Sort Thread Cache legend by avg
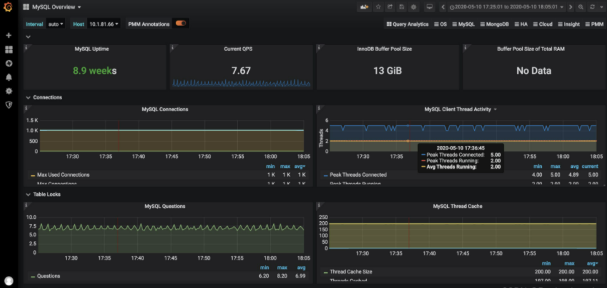The height and width of the screenshot is (288, 607). point(594,263)
